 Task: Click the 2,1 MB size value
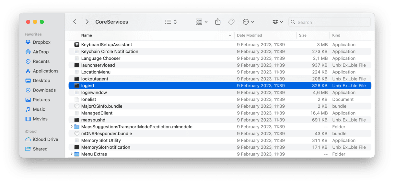[x=320, y=59]
